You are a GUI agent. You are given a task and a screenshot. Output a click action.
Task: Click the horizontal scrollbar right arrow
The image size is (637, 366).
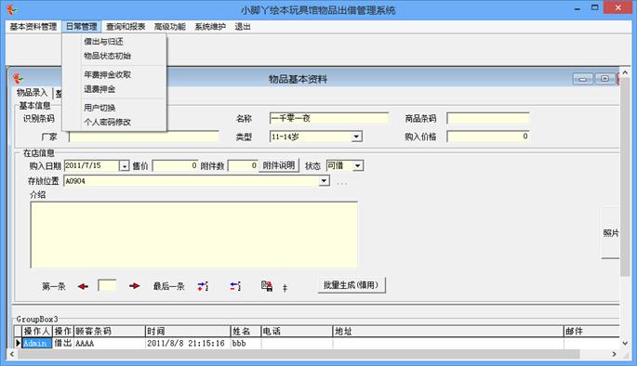pyautogui.click(x=614, y=354)
